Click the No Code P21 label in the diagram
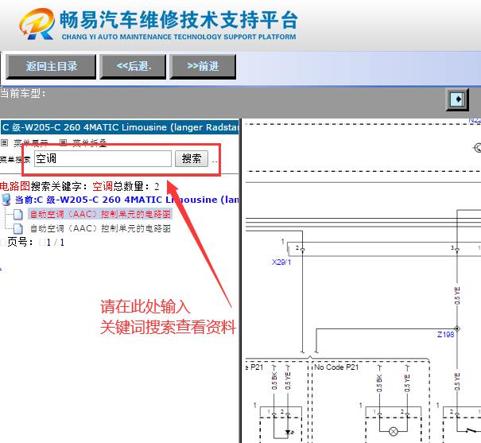Screen dimensions: 481x443 (x=336, y=367)
